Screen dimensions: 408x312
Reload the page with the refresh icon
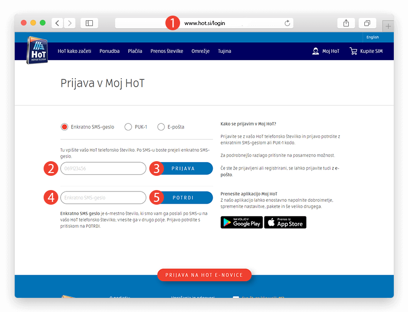coord(287,23)
